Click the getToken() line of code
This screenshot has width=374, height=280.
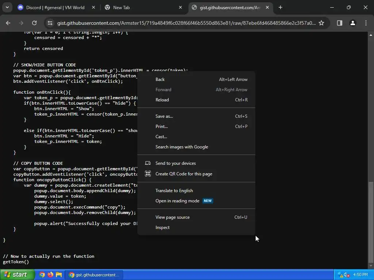[x=16, y=262]
